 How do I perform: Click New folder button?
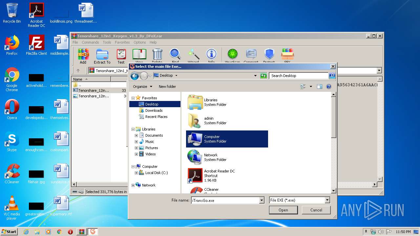[x=167, y=87]
